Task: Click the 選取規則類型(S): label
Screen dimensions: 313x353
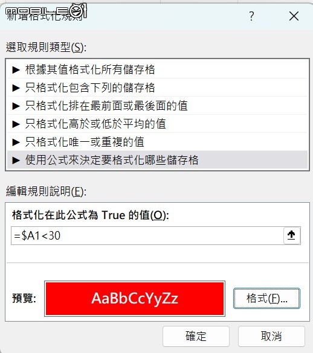Action: coord(46,48)
